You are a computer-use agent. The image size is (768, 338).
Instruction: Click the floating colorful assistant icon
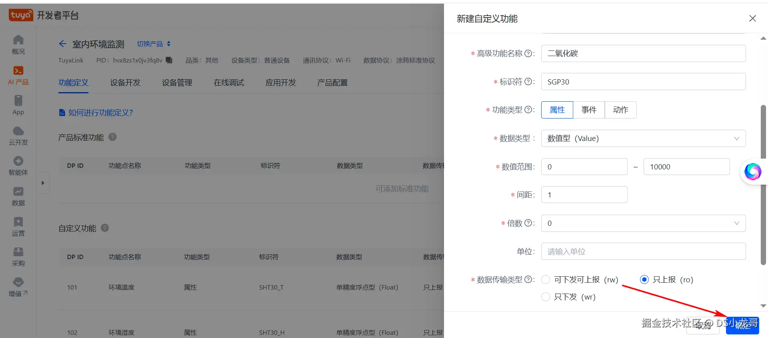[752, 172]
